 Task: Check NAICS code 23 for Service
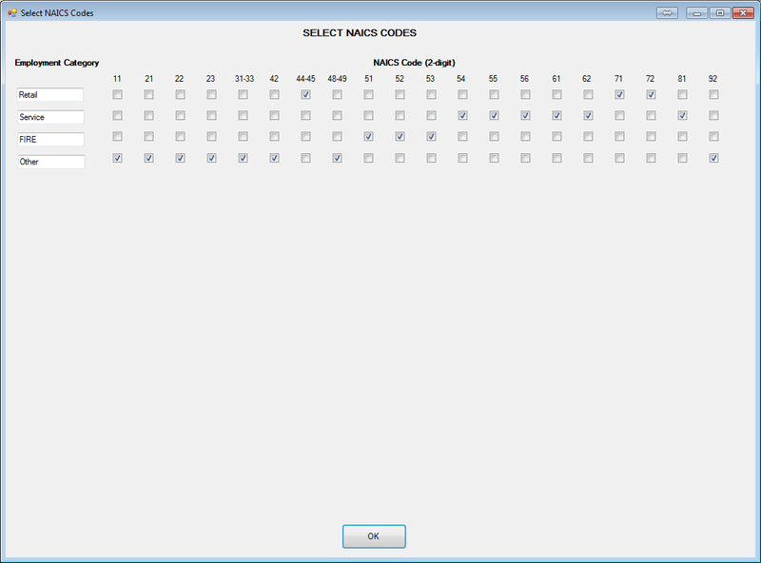coord(211,116)
